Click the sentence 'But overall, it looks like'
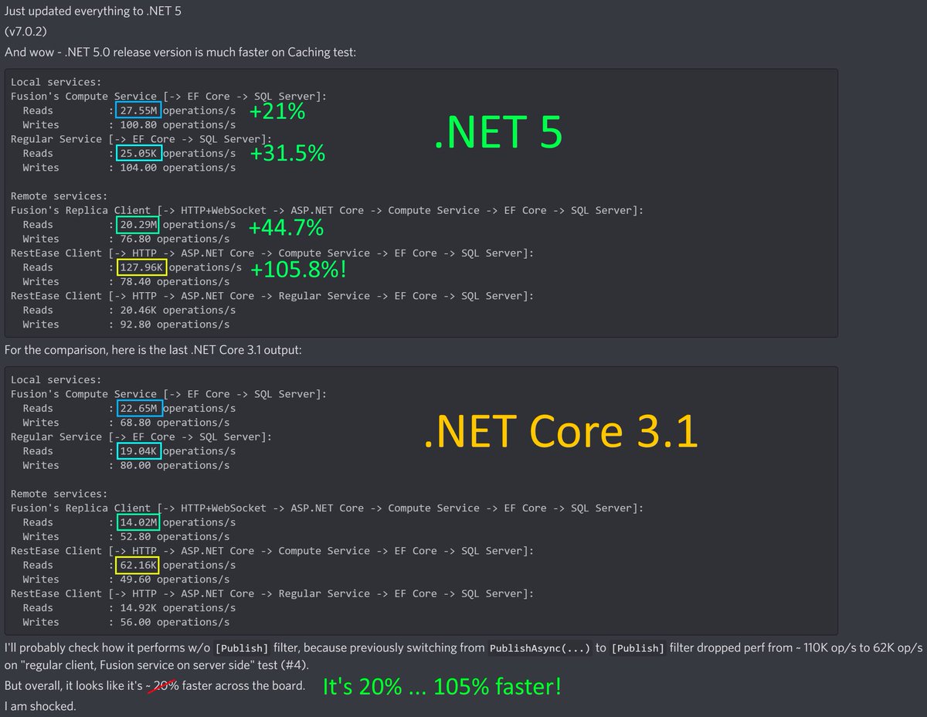927x717 pixels. click(154, 686)
